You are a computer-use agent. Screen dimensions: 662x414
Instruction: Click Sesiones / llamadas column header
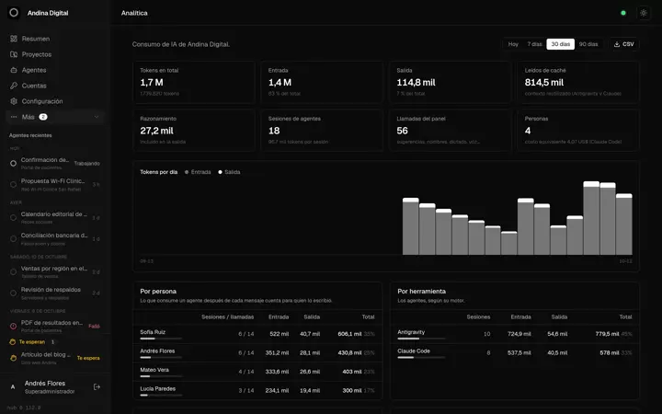(x=228, y=316)
